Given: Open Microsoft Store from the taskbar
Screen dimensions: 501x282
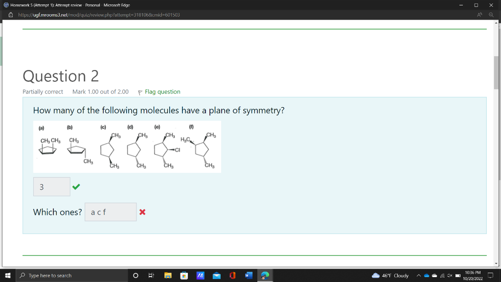Looking at the screenshot, I should click(184, 275).
